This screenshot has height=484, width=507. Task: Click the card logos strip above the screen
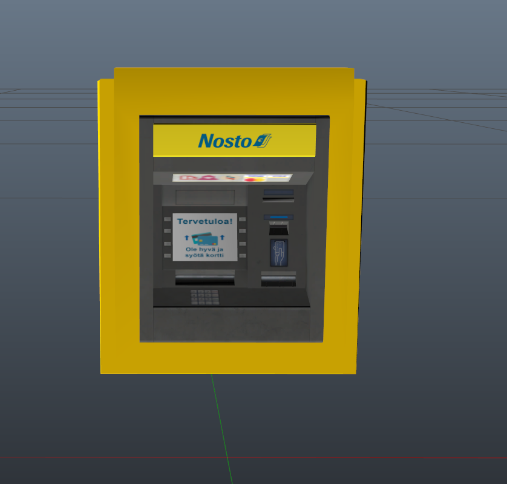tap(232, 178)
